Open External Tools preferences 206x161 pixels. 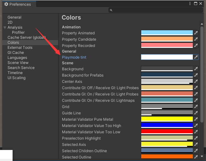pyautogui.click(x=20, y=48)
